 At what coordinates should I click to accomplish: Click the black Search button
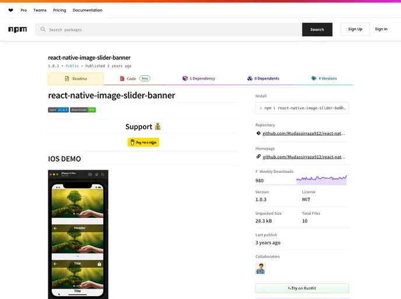coord(317,29)
